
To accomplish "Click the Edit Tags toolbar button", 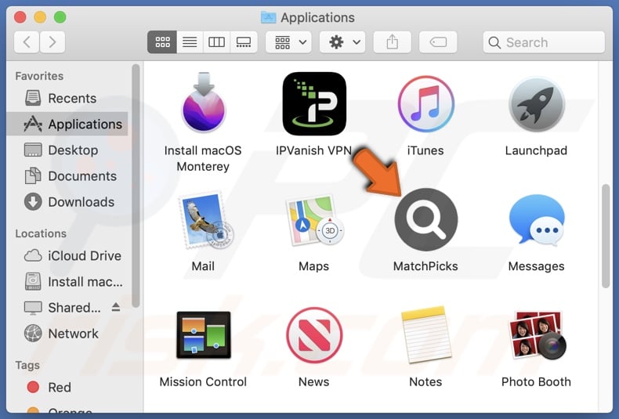I will pyautogui.click(x=438, y=42).
